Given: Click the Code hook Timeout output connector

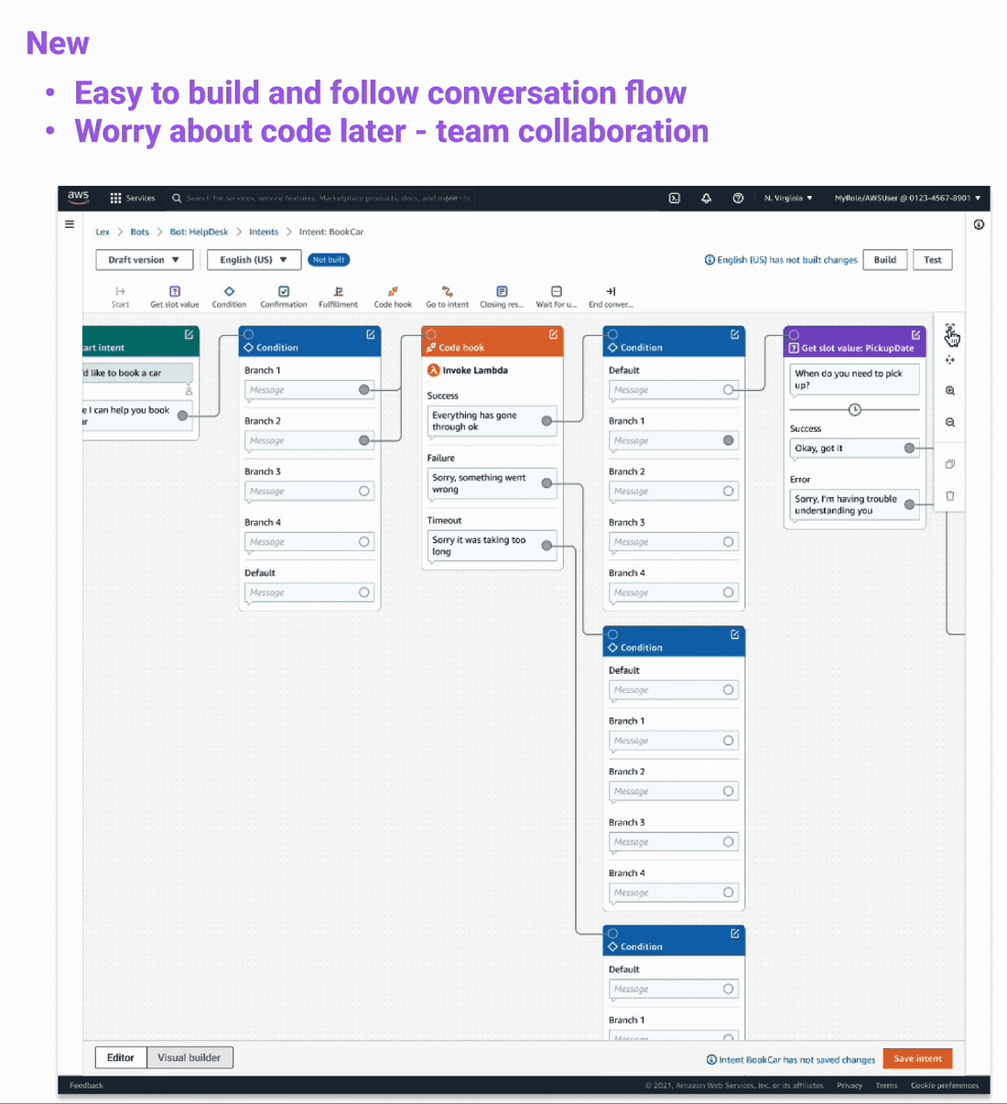Looking at the screenshot, I should coord(547,546).
